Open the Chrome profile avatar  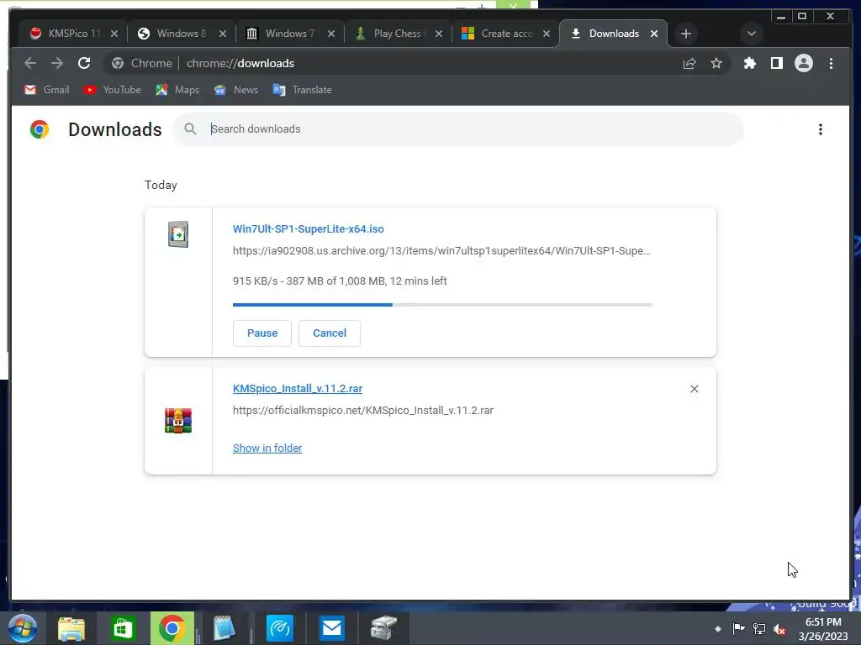pyautogui.click(x=803, y=63)
